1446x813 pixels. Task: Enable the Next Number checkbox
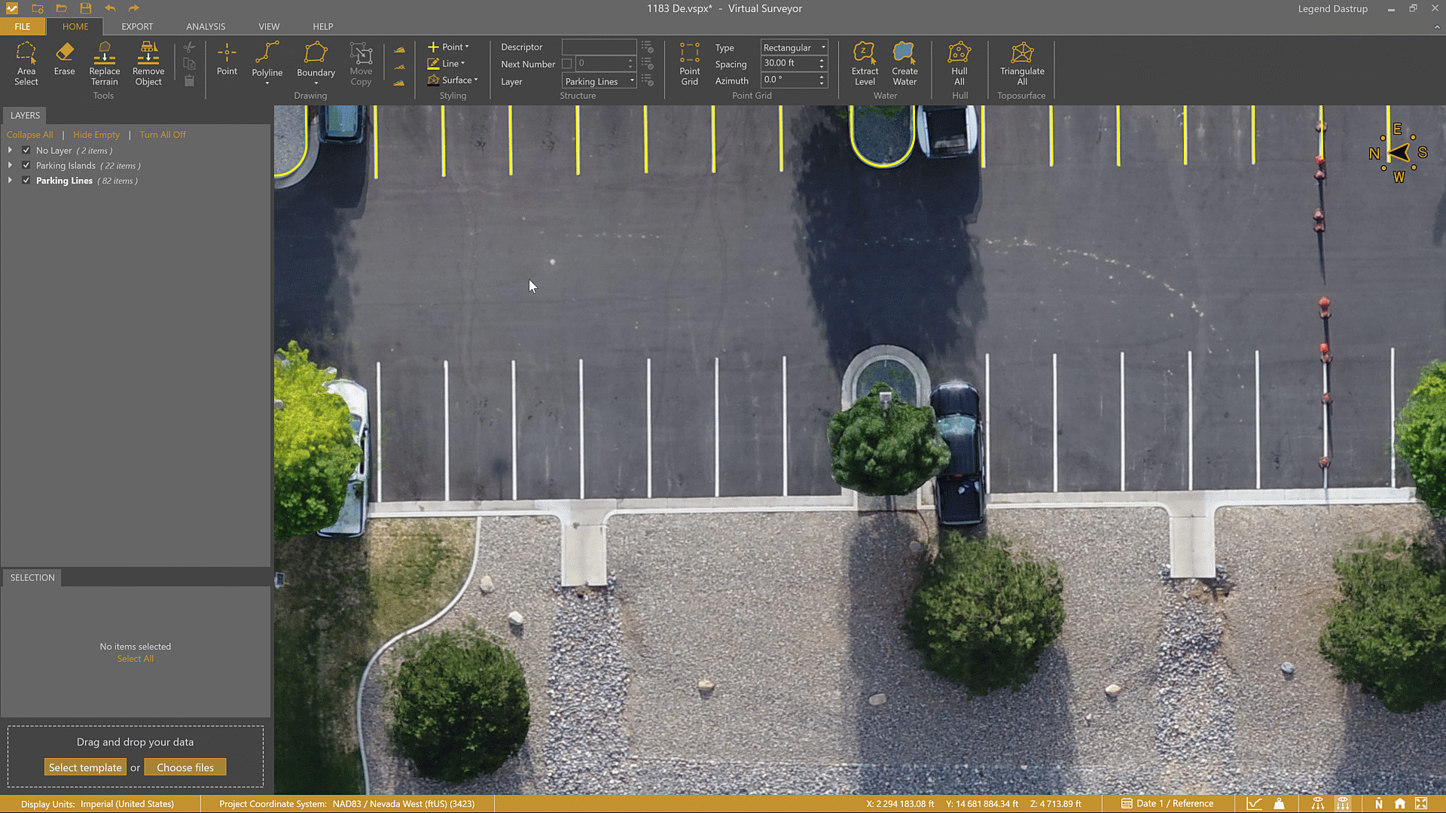point(567,64)
